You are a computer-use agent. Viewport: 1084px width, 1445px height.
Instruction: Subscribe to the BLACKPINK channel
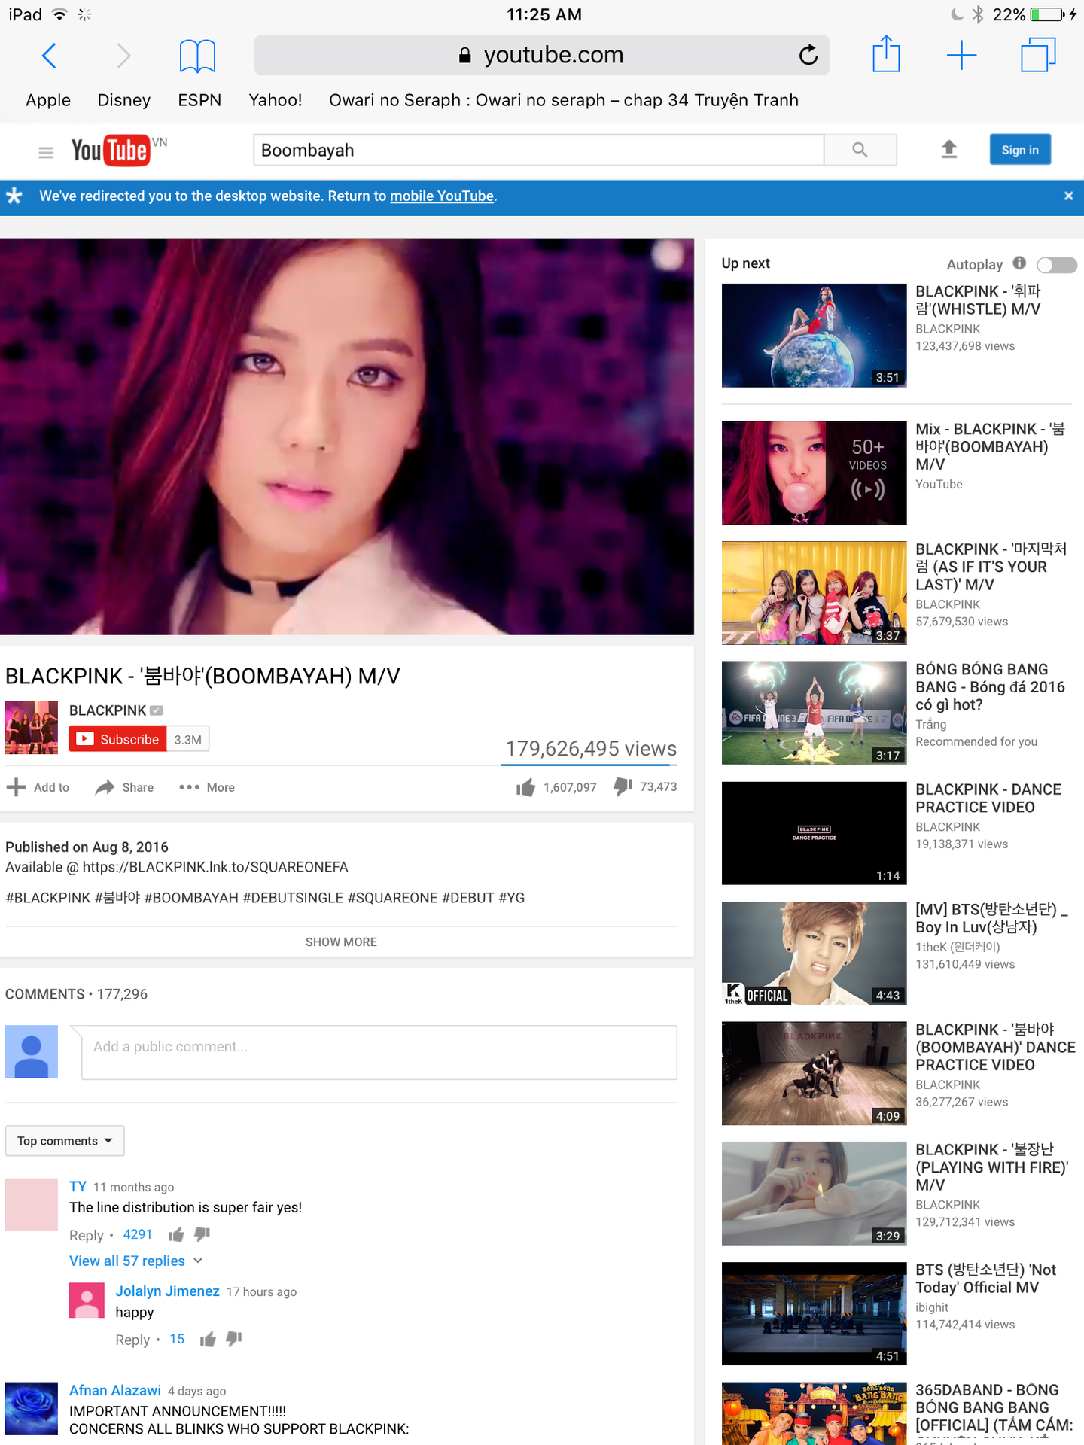pyautogui.click(x=118, y=739)
